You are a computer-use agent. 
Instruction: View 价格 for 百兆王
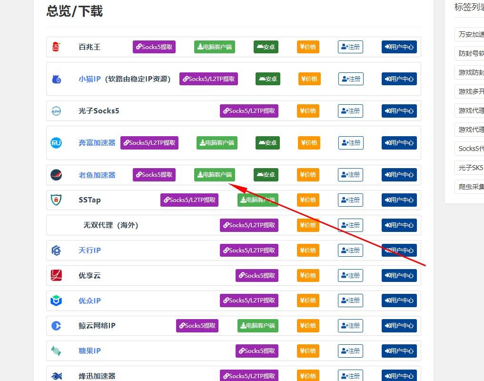pos(308,47)
